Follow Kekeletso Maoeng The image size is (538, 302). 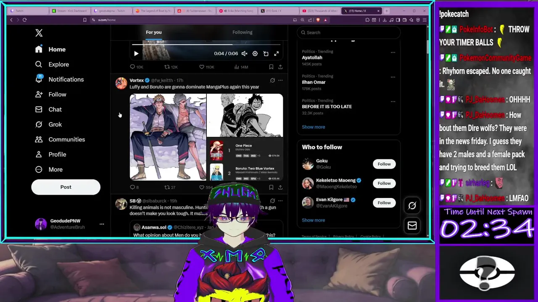384,183
